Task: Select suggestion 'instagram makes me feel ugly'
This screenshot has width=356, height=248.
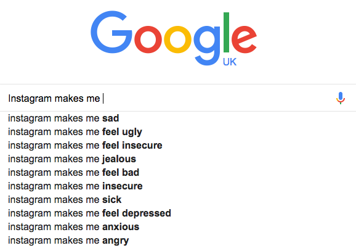Action: [178, 132]
